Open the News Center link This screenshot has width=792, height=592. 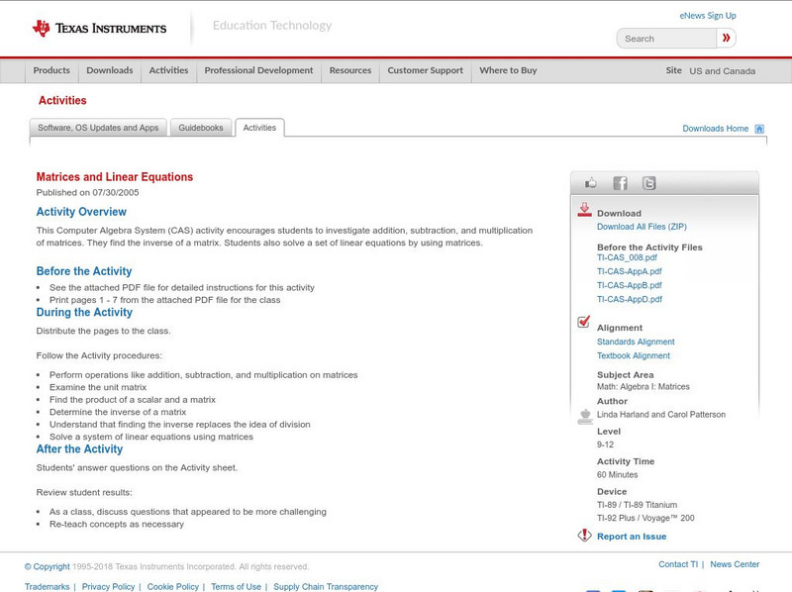pos(735,564)
